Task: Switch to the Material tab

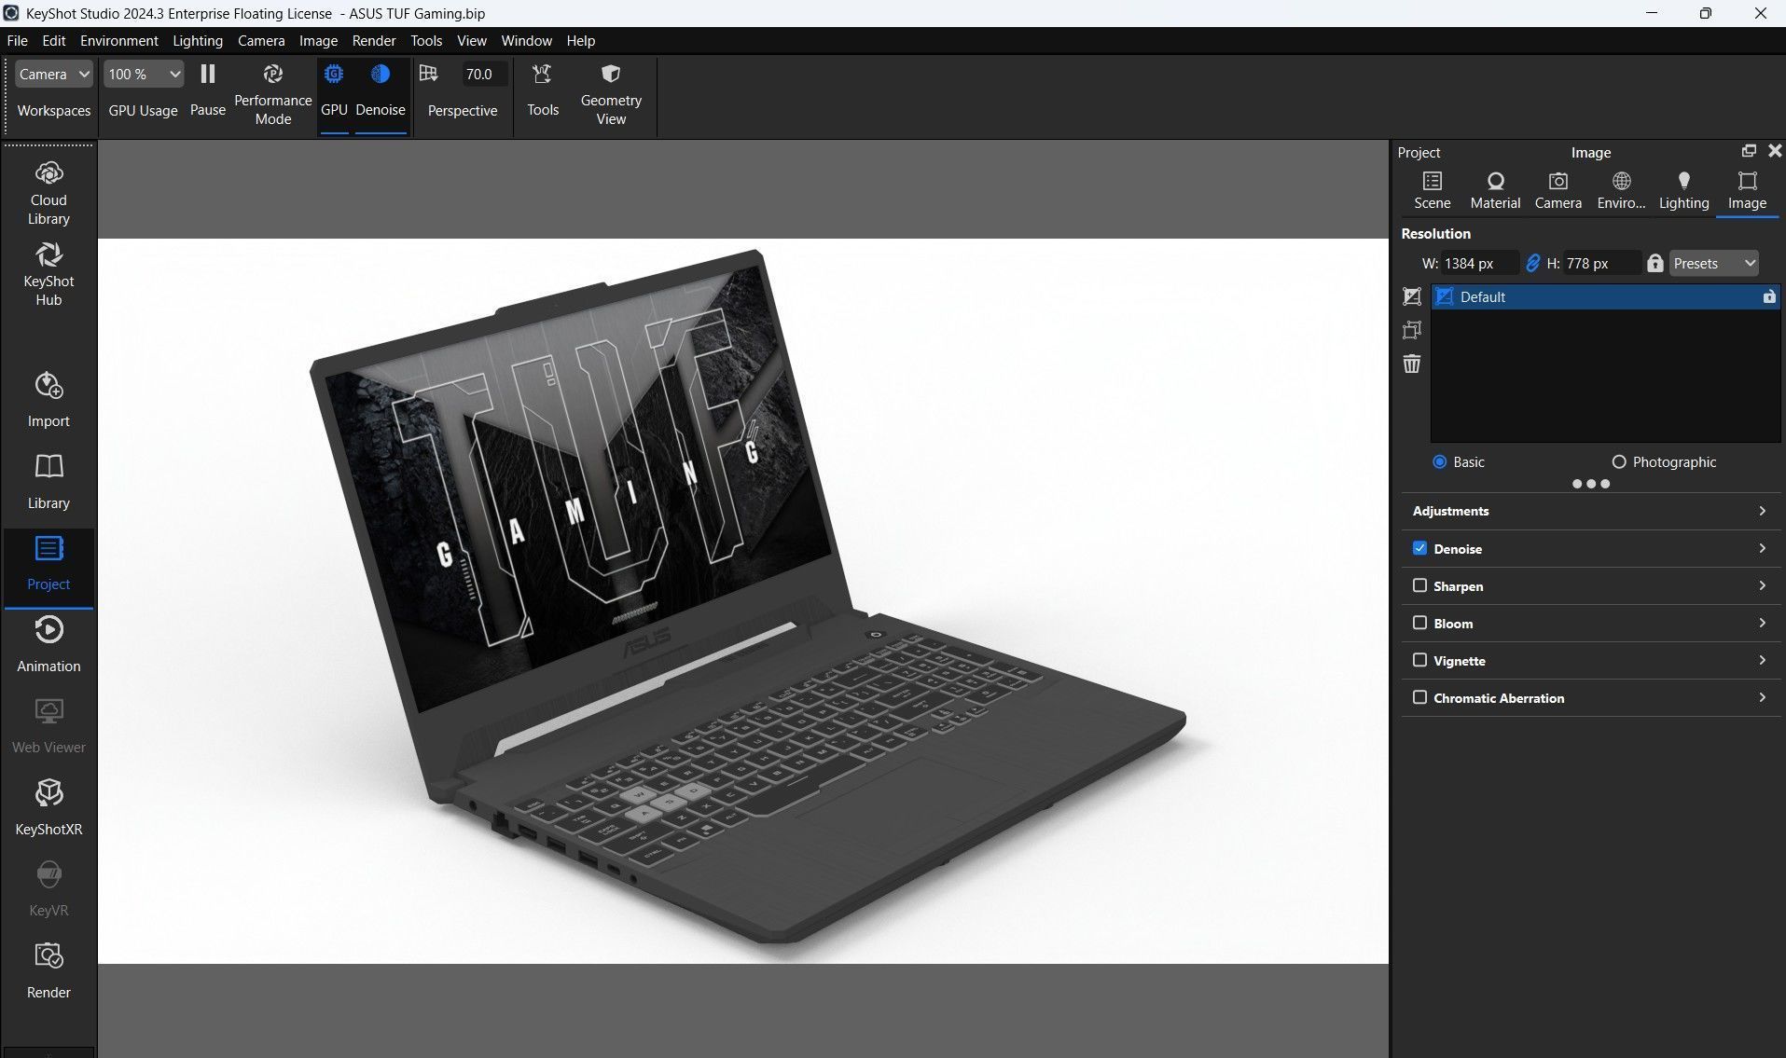Action: coord(1495,190)
